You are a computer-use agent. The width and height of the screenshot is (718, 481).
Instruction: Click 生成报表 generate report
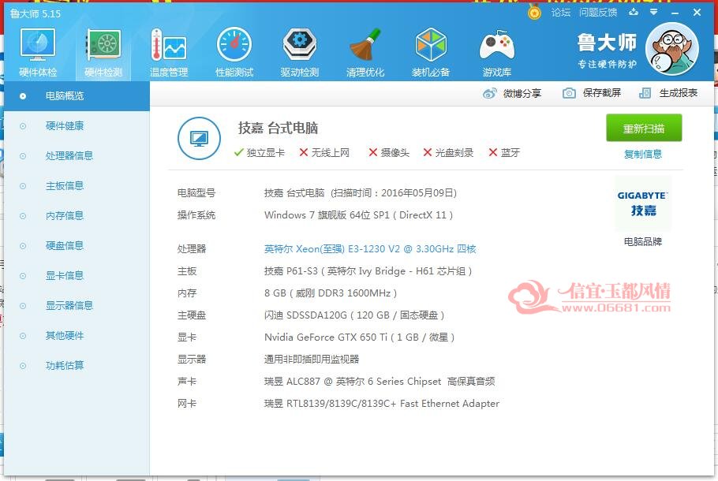[x=668, y=93]
